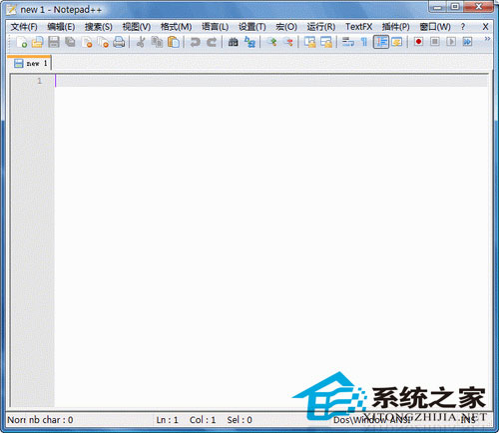Toggle Show All Characters pilcrow icon
Image resolution: width=499 pixels, height=433 pixels.
click(x=364, y=42)
